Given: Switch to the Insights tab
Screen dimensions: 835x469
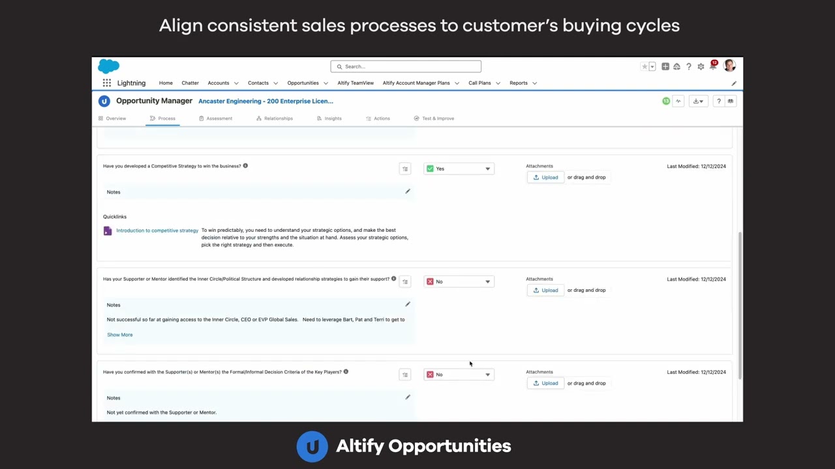Looking at the screenshot, I should click(x=329, y=119).
